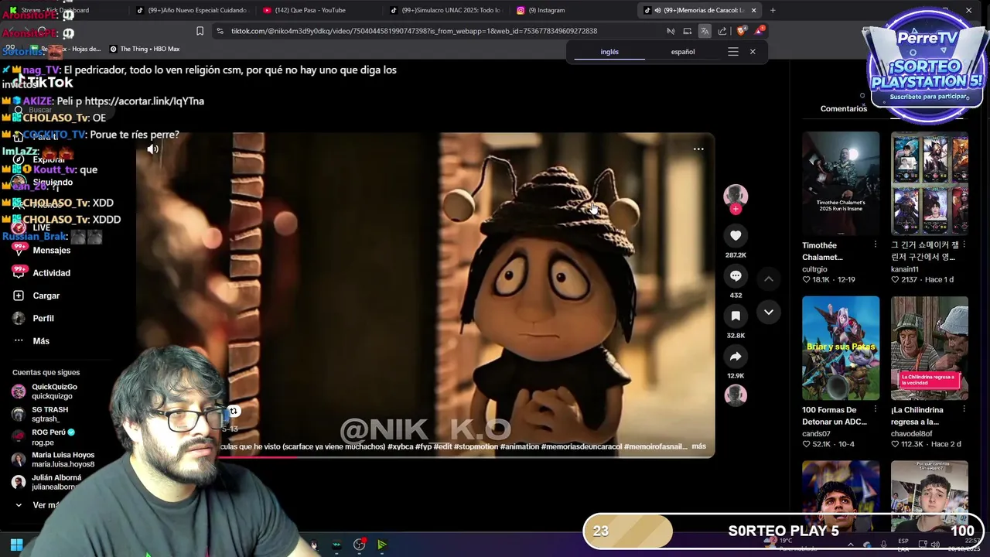
Task: Open green play-arrow app in taskbar
Action: pos(382,545)
